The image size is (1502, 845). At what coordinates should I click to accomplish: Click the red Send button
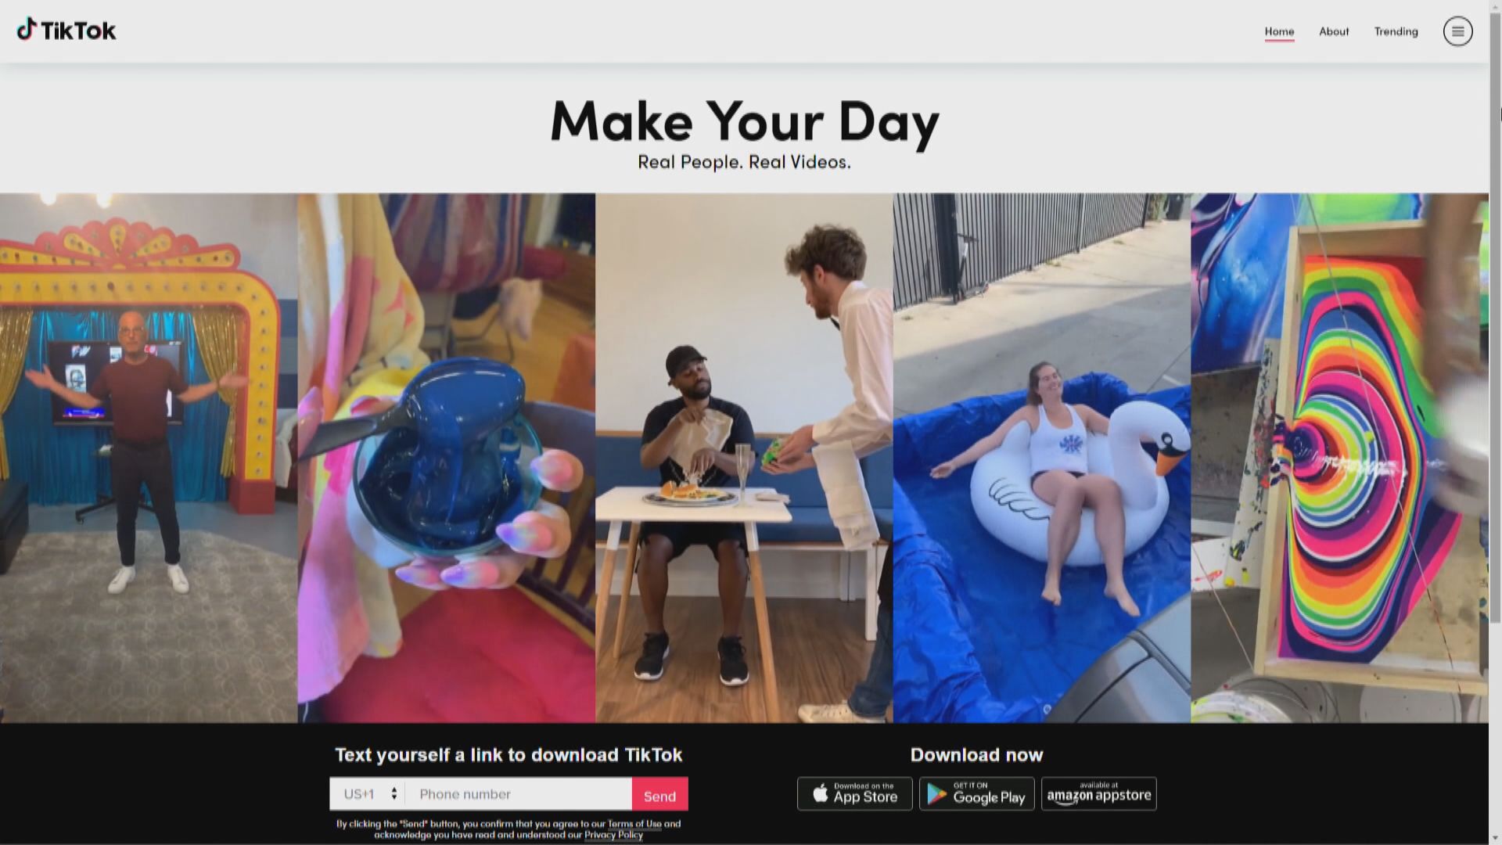point(659,794)
